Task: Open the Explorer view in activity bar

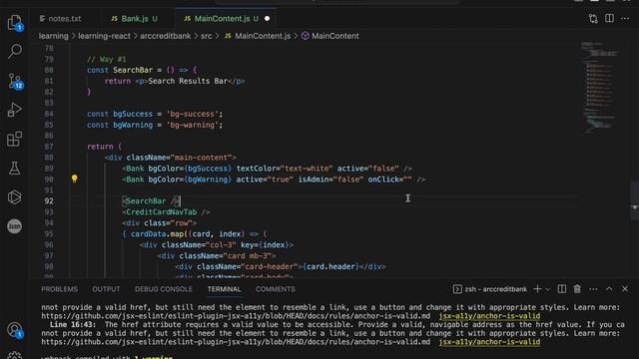Action: [15, 22]
